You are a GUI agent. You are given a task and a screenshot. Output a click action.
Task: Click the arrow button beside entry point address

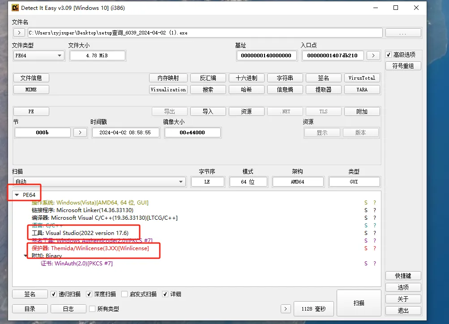click(373, 55)
